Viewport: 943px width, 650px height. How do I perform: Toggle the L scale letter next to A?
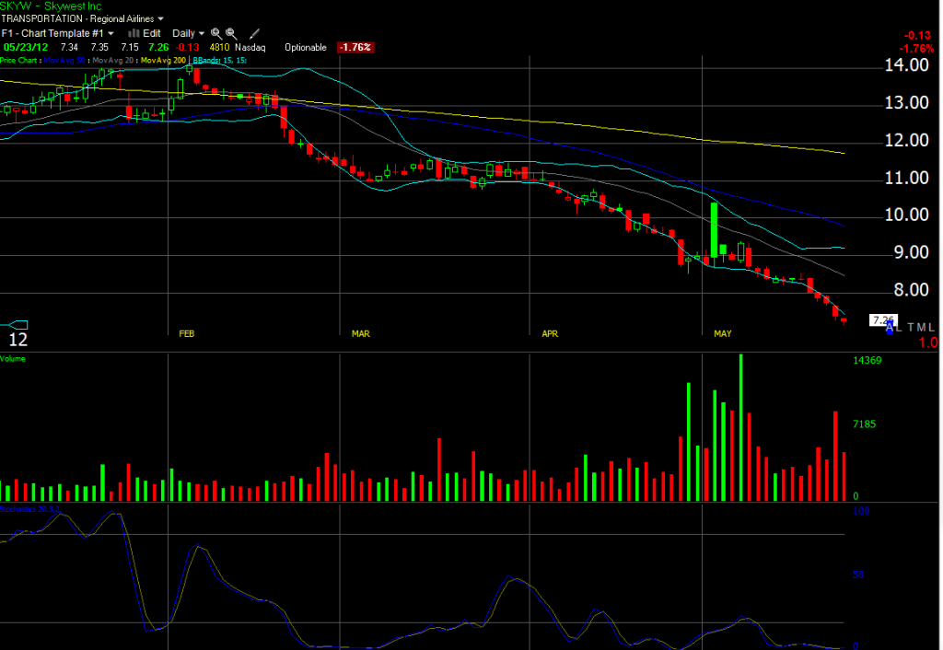pos(899,328)
